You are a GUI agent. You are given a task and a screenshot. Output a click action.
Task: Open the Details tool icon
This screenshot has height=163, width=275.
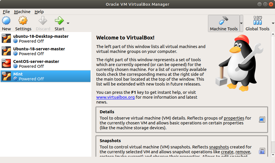pyautogui.click(x=262, y=120)
